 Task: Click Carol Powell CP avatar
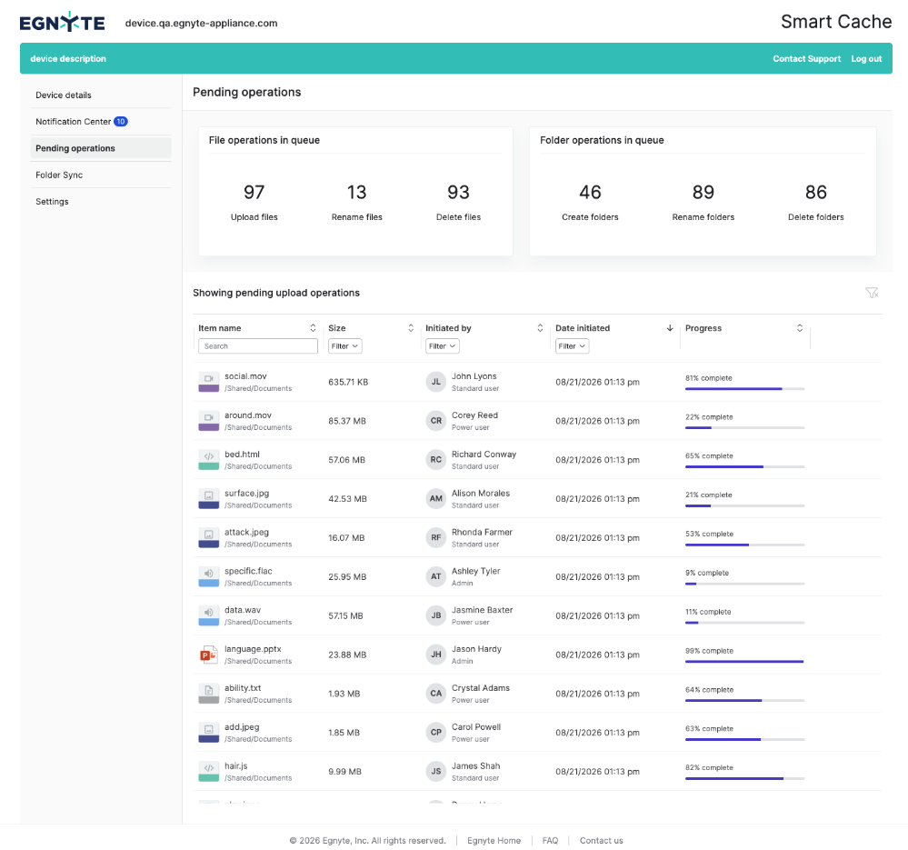click(x=436, y=732)
